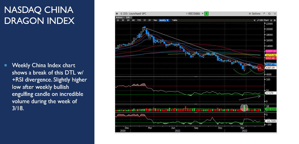Close the Launchpad GPC chart window
The image size is (299, 144).
(275, 14)
